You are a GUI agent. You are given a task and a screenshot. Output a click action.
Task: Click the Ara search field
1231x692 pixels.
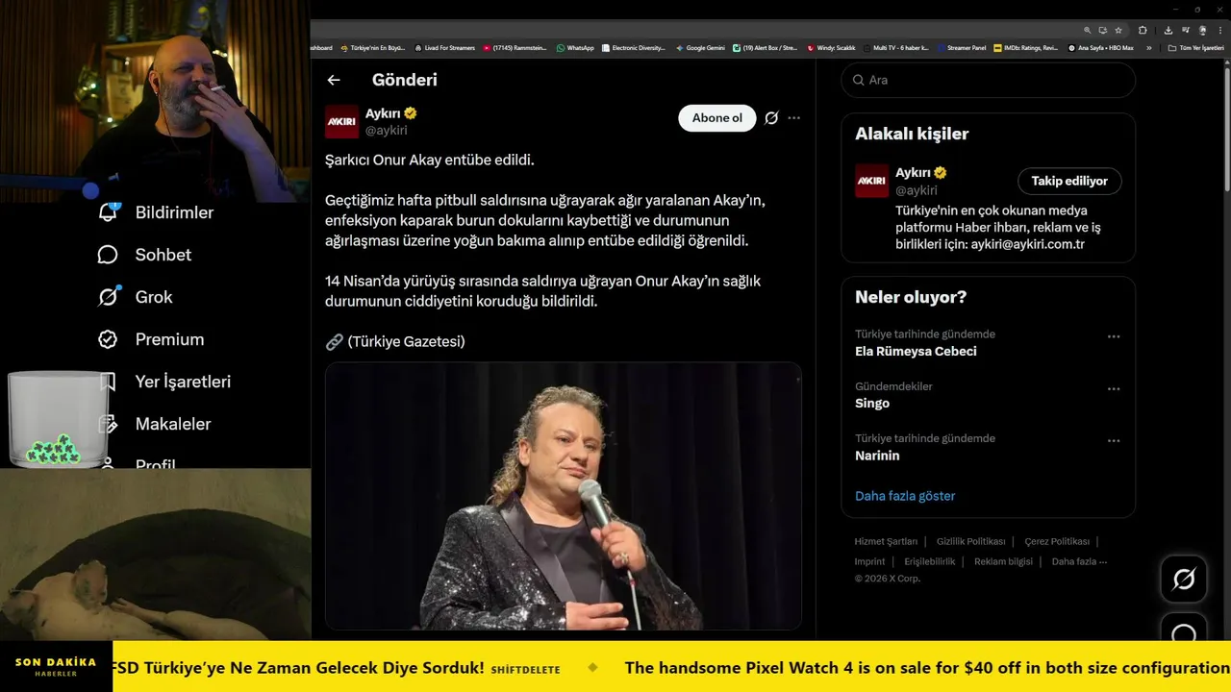pos(991,80)
